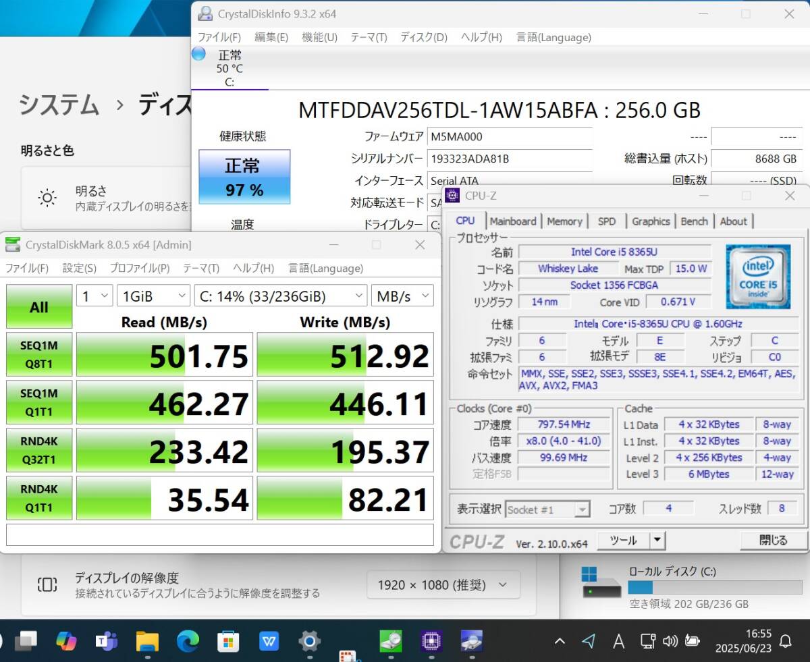Click the Intel Core i5 logo in CPU-Z

coord(759,276)
